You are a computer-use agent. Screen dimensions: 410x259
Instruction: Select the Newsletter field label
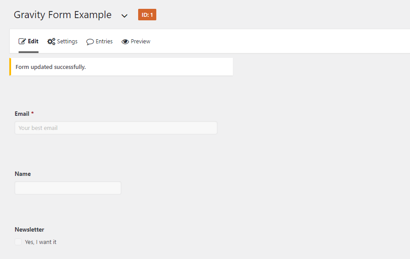29,229
